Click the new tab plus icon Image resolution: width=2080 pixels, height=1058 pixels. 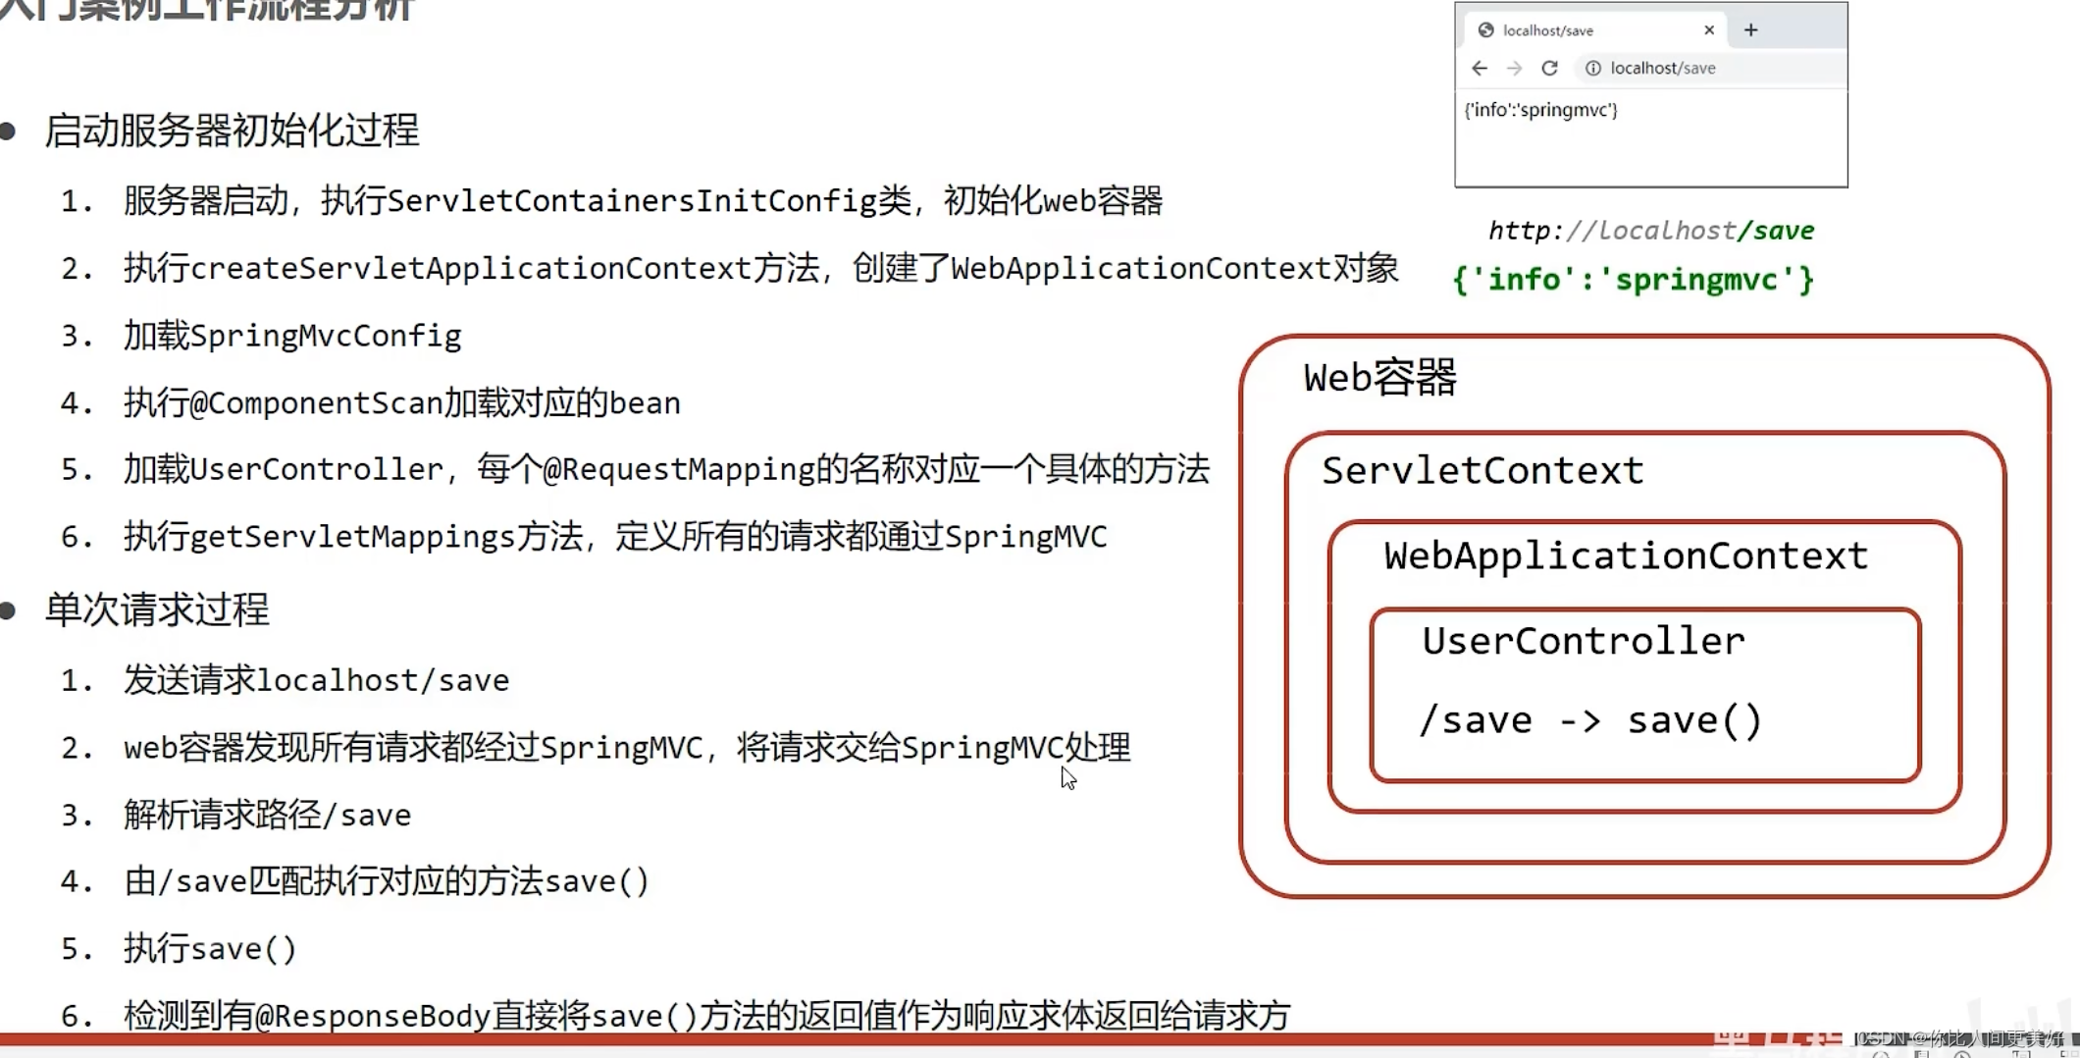tap(1750, 29)
